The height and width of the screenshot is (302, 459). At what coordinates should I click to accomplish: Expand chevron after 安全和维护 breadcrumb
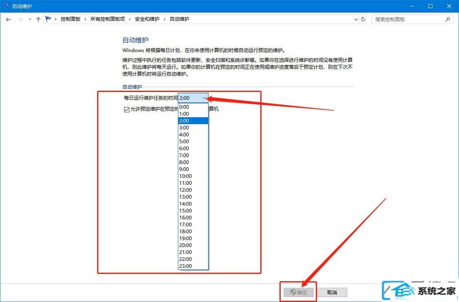(164, 19)
